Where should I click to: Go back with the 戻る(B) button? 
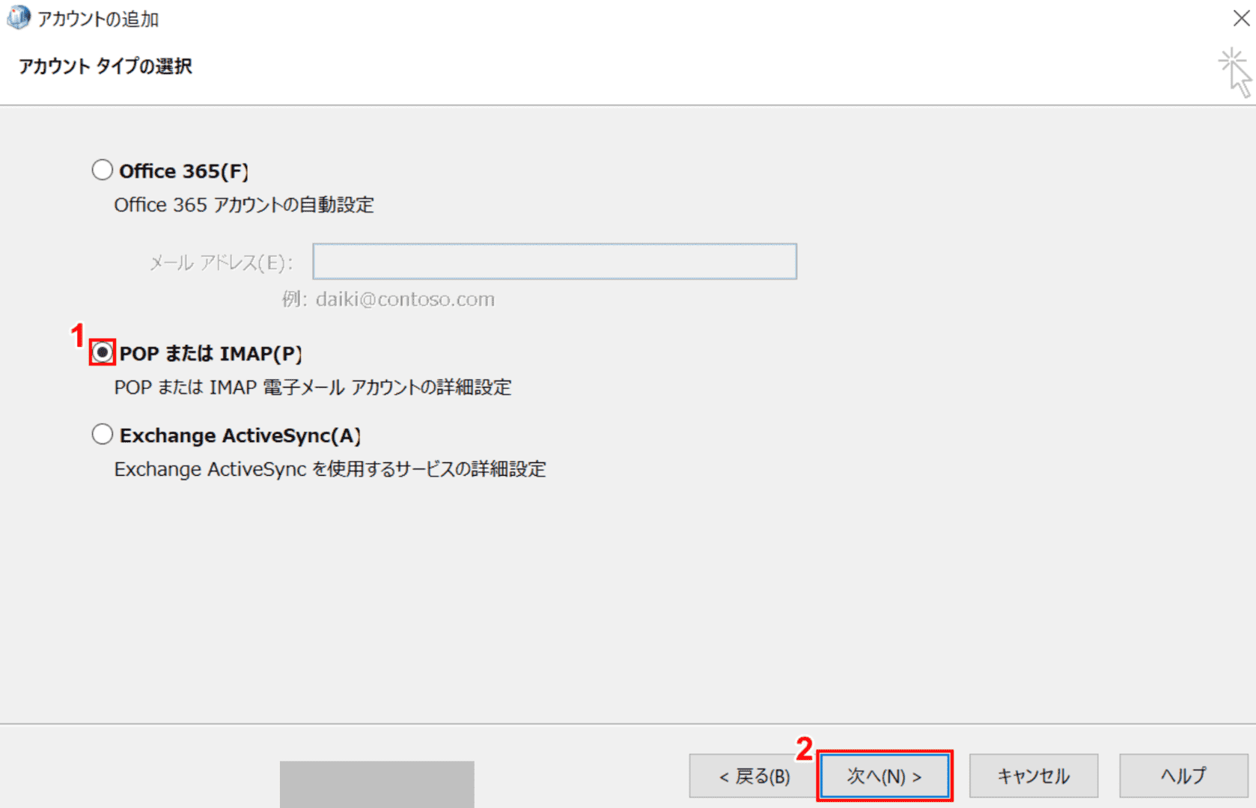[x=753, y=776]
